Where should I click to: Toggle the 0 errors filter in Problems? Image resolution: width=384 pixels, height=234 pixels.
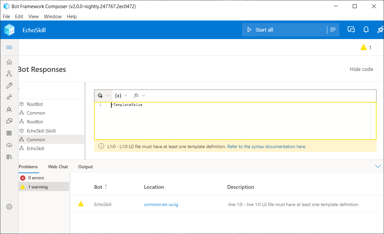pyautogui.click(x=36, y=178)
